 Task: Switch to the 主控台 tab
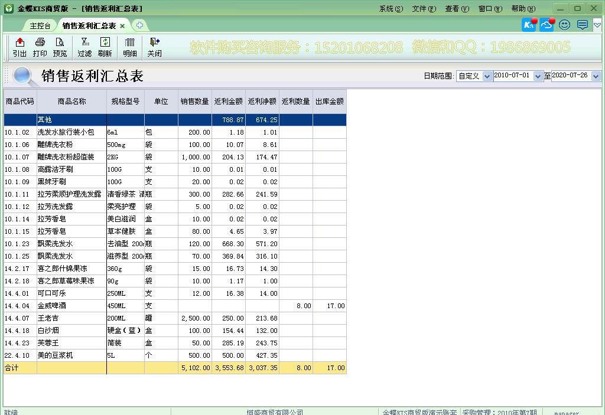[x=39, y=25]
